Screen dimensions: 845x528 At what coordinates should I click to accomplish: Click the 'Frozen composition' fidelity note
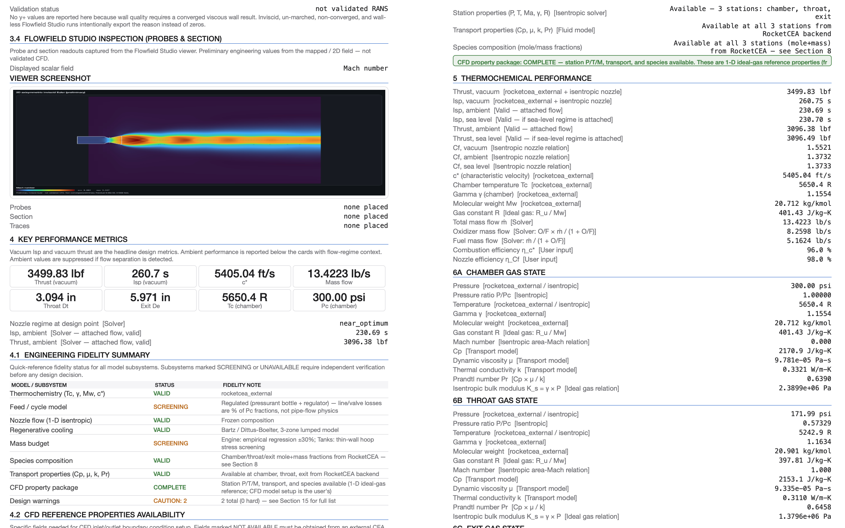tap(247, 420)
